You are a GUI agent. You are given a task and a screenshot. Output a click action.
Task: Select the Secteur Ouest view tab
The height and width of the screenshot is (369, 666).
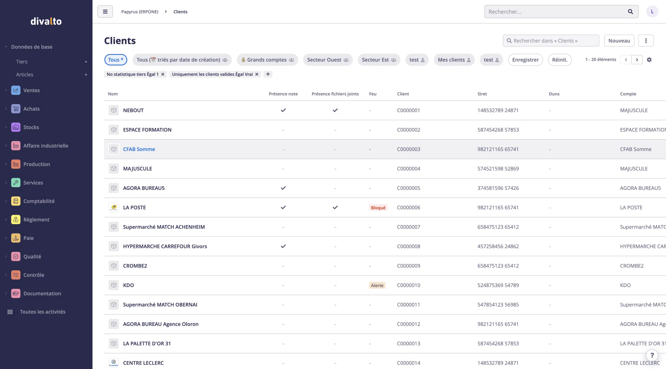328,60
